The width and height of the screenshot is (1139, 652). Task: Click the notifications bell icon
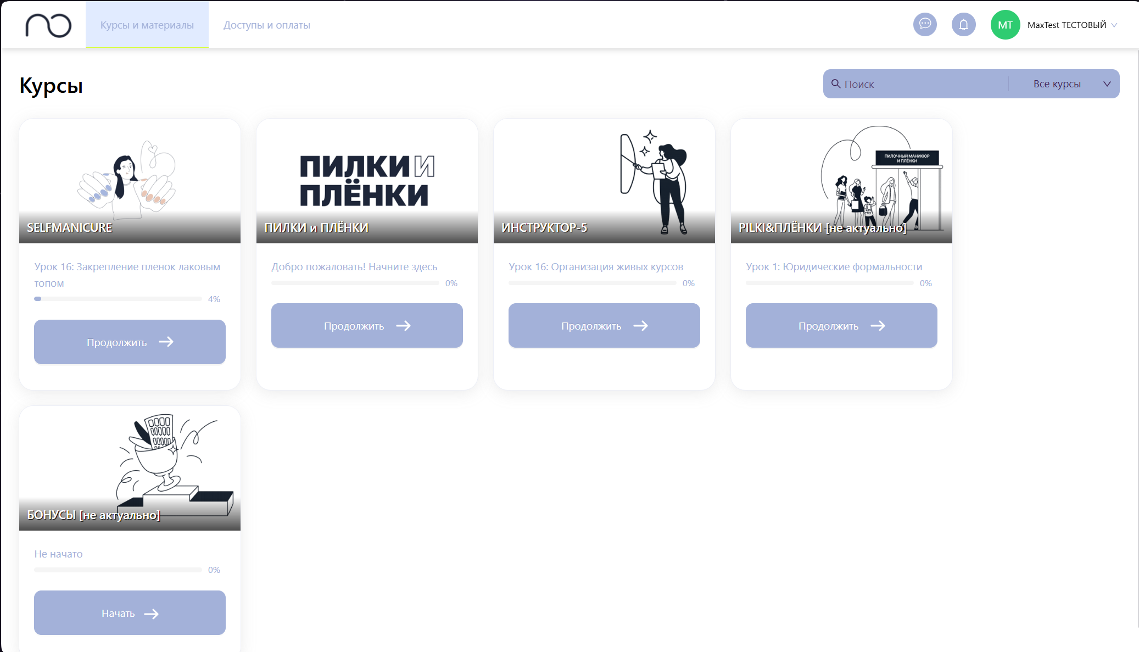[x=963, y=25]
